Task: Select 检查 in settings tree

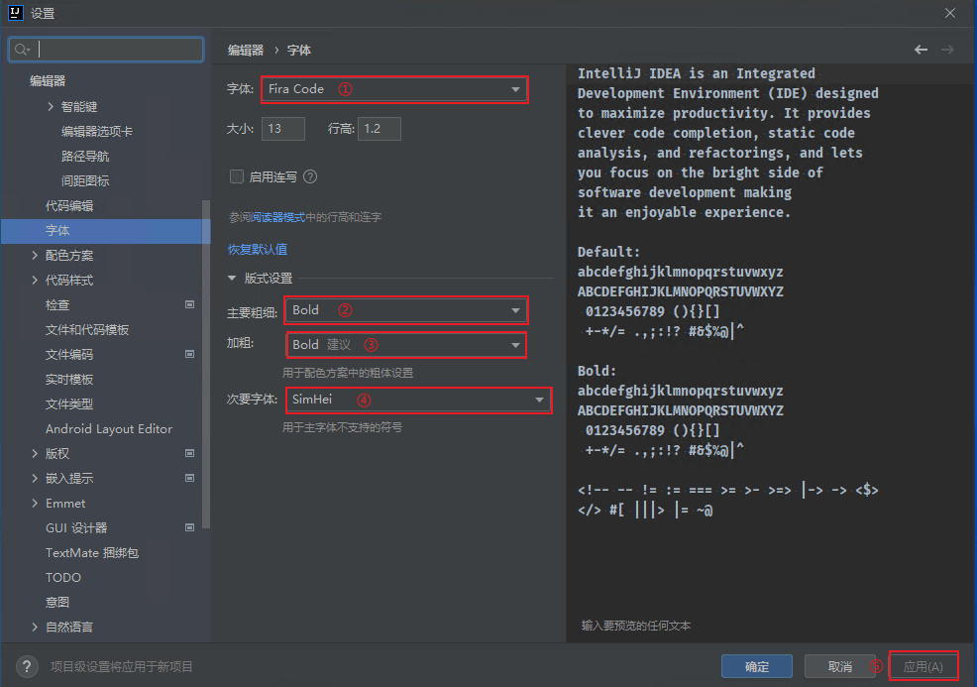Action: pos(57,305)
